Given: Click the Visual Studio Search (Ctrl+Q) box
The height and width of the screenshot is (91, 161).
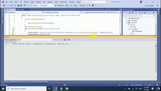Looking at the screenshot, I should 95,2.
